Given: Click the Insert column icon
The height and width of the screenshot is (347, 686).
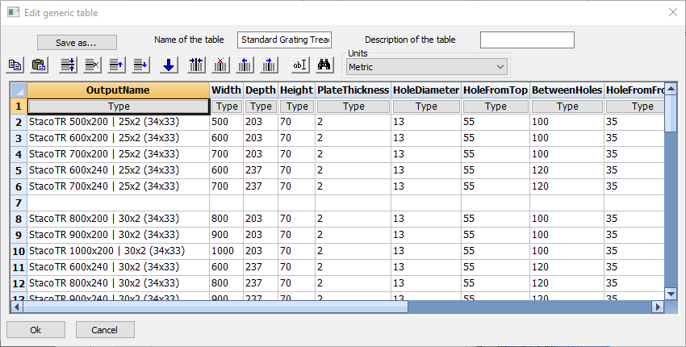Looking at the screenshot, I should (196, 65).
